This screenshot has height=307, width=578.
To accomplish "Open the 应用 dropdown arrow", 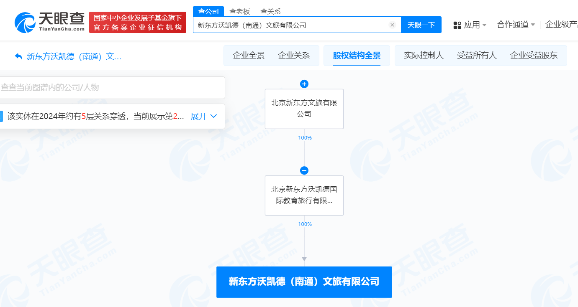I will (x=485, y=25).
